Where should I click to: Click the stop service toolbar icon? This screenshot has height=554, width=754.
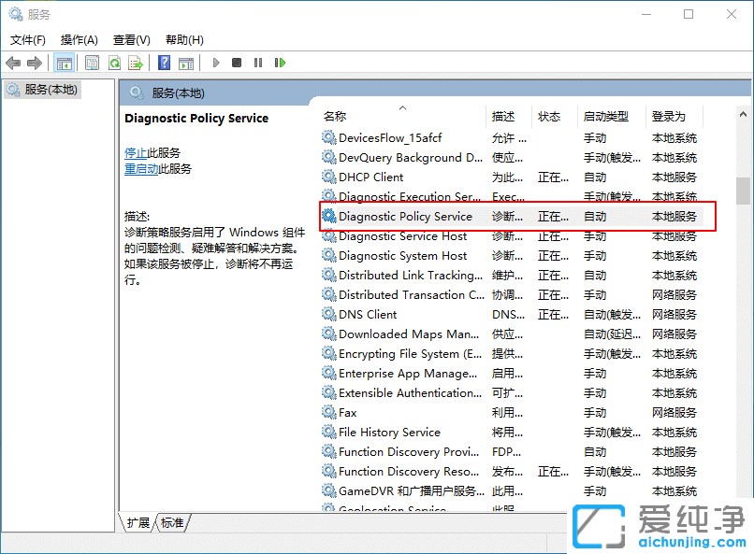coord(237,63)
